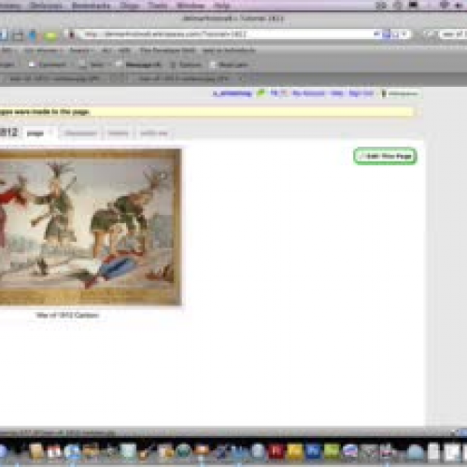Open the calendar icon in Dock
This screenshot has width=467, height=467.
pyautogui.click(x=54, y=451)
